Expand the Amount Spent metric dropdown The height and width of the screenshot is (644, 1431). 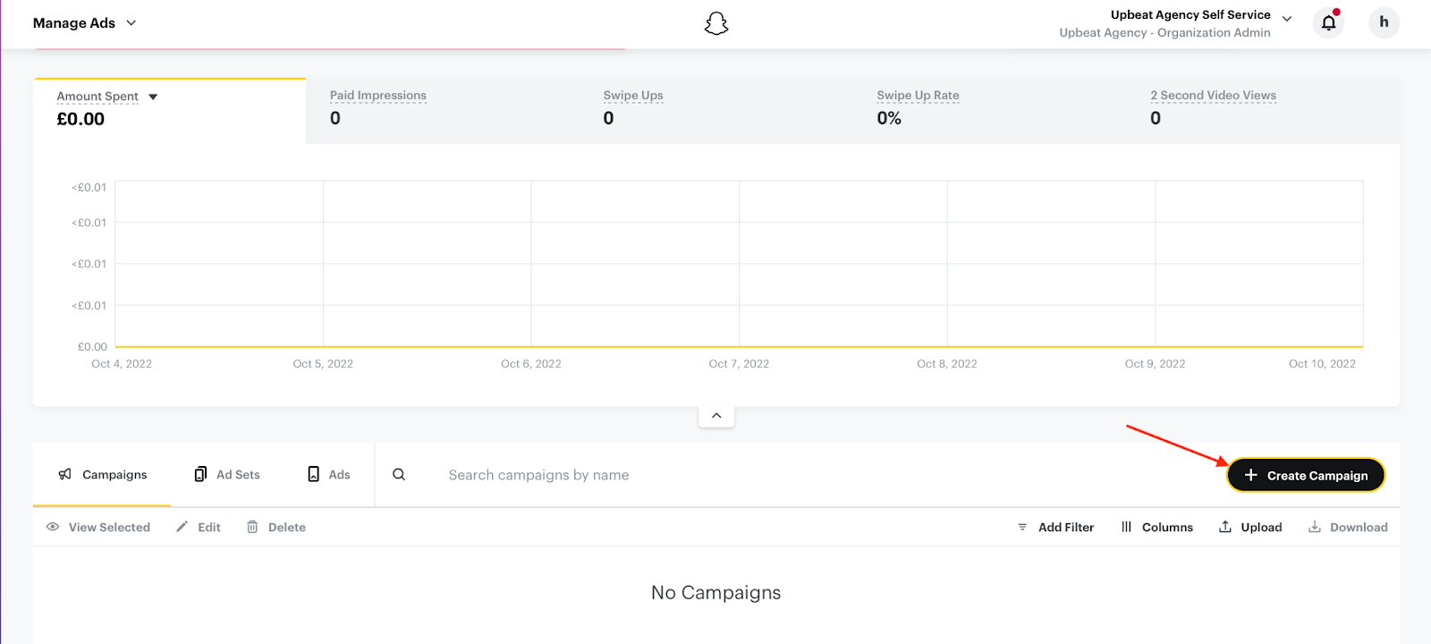click(x=153, y=97)
